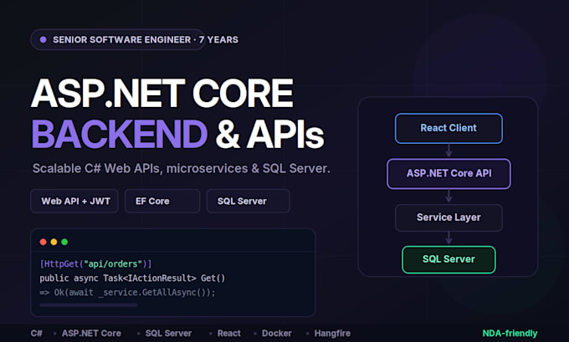The image size is (569, 342).
Task: Click the SQL Server tag below the subtitle
Action: pos(249,201)
